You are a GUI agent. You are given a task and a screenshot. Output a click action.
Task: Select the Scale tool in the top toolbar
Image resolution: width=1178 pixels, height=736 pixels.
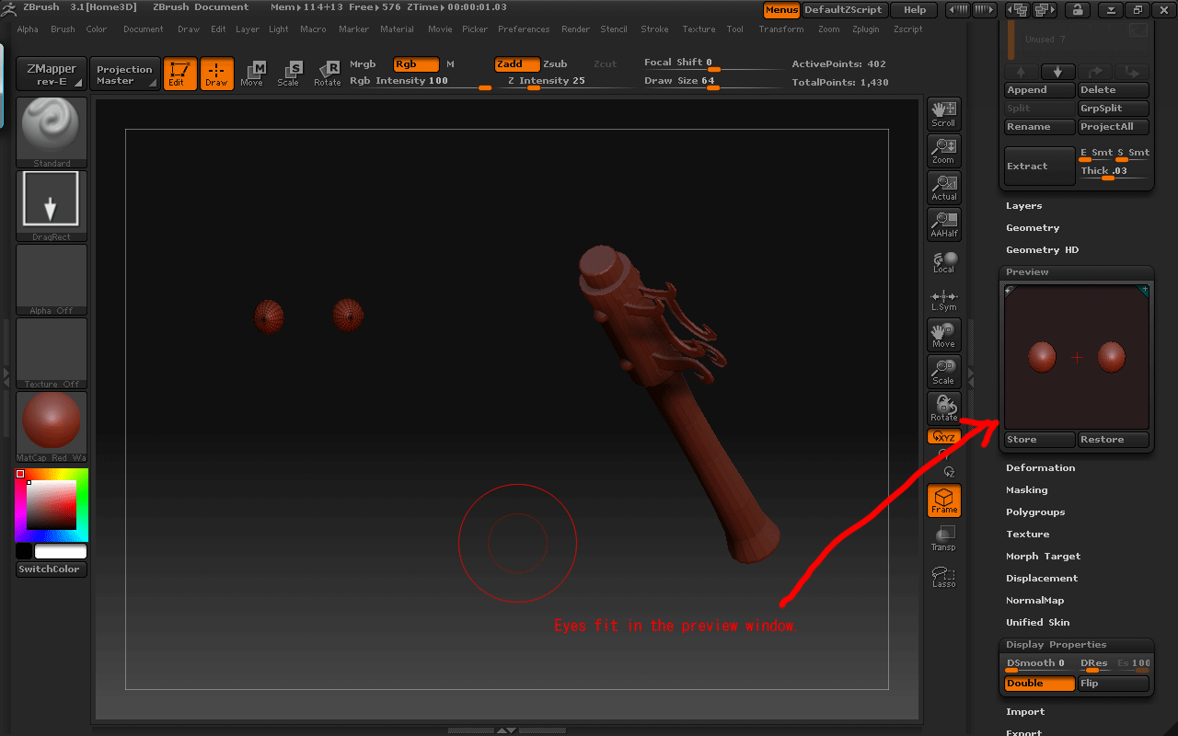[x=288, y=74]
